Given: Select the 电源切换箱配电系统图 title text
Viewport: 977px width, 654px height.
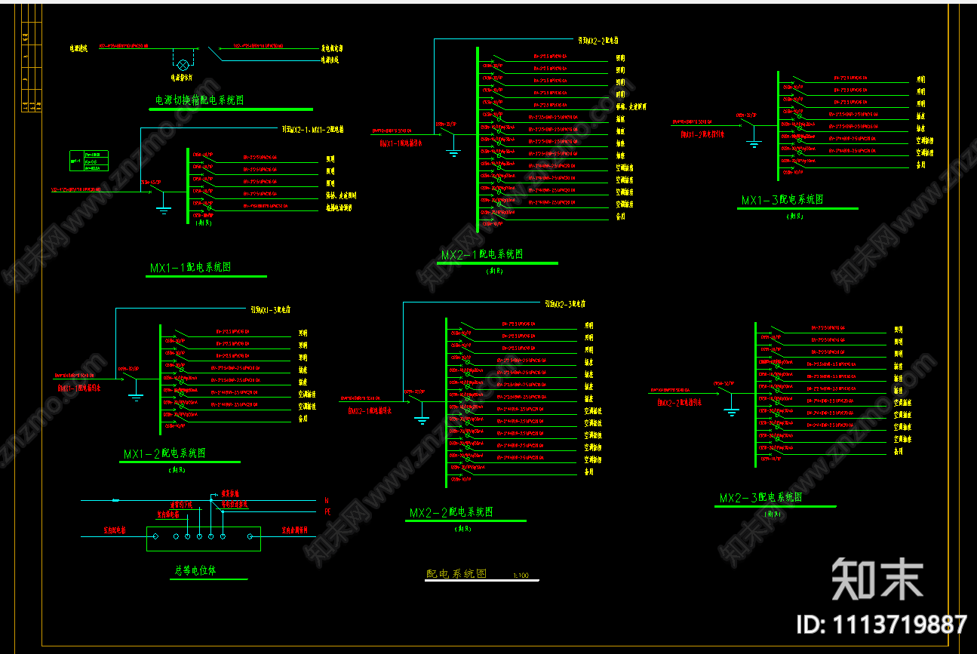Looking at the screenshot, I should (199, 100).
